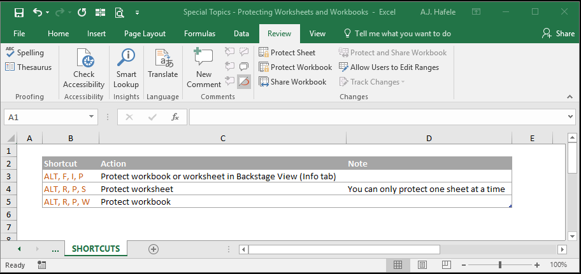581x274 pixels.
Task: Run the Spelling check
Action: (x=25, y=53)
